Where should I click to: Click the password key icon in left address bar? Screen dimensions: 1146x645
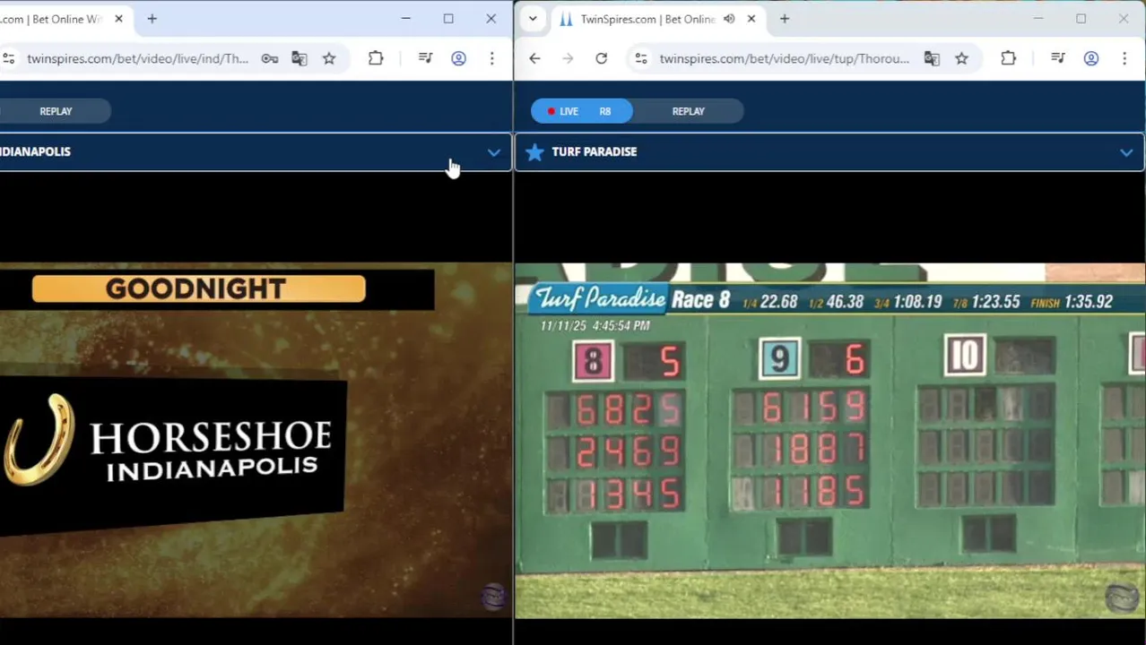[x=269, y=58]
